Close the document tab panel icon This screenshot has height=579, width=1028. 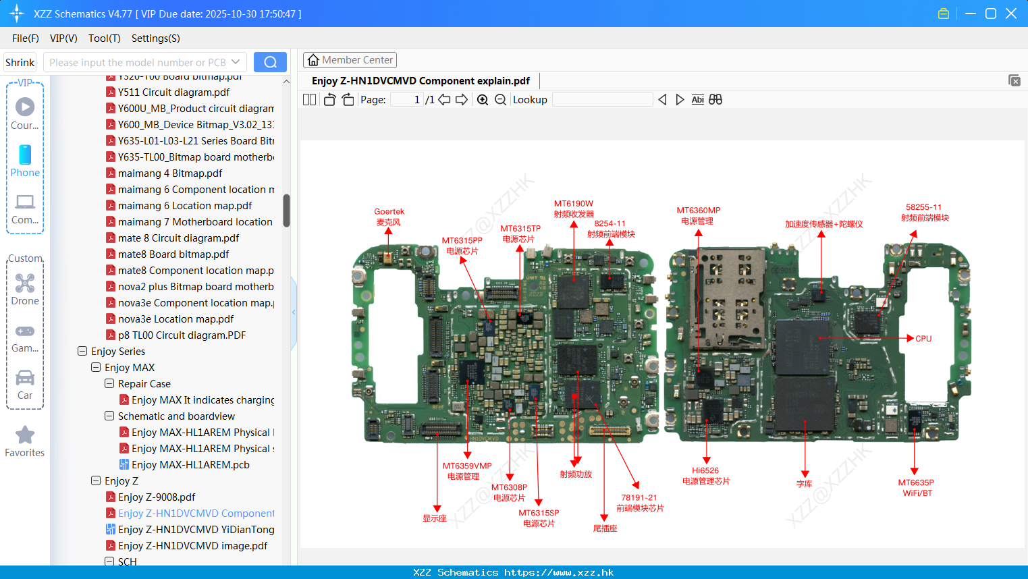click(x=1015, y=80)
